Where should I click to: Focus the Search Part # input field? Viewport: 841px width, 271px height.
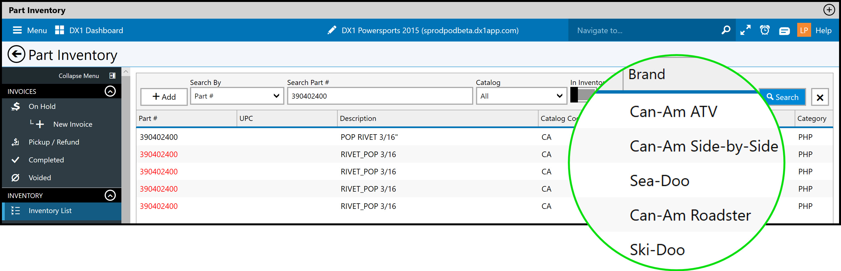[x=380, y=96]
